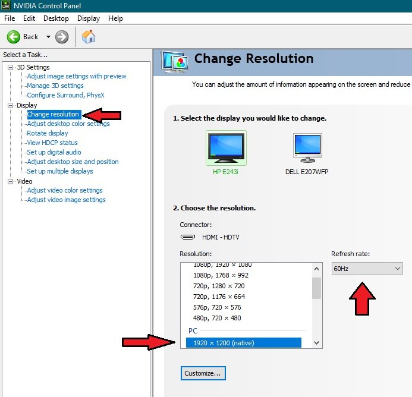The height and width of the screenshot is (397, 412).
Task: Select resolution 720p, 1176 × 664
Action: [x=219, y=297]
